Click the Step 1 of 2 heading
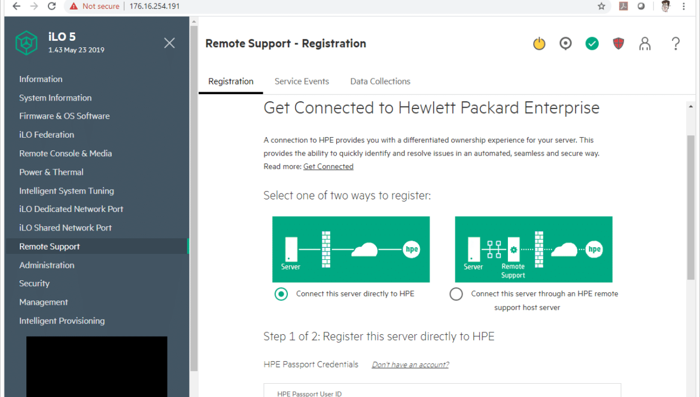Image resolution: width=700 pixels, height=397 pixels. (379, 337)
